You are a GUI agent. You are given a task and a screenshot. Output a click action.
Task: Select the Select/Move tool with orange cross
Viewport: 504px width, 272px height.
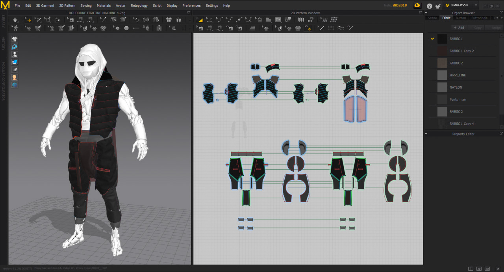point(28,20)
